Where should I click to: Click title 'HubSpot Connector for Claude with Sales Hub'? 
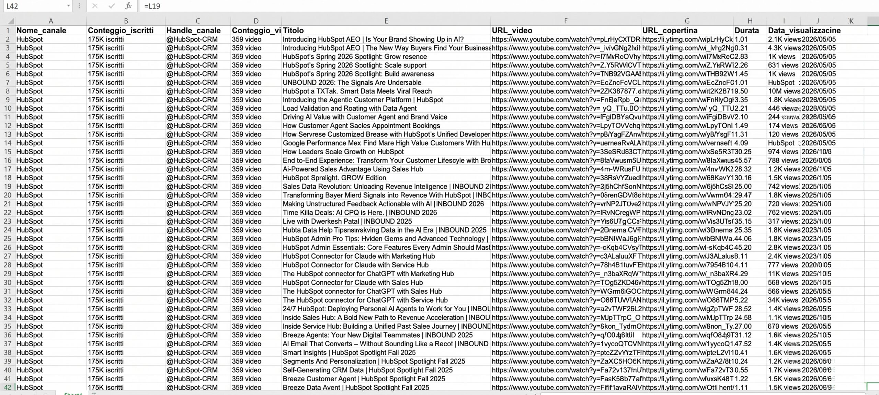(353, 282)
